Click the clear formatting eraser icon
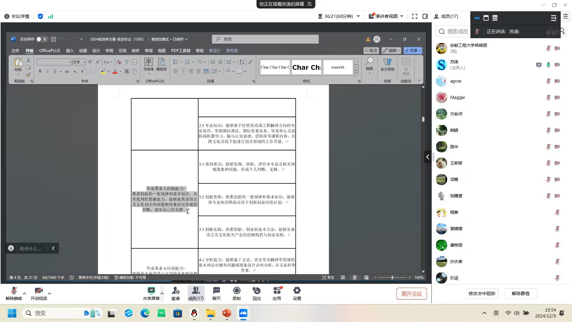This screenshot has width=572, height=322. 119,62
